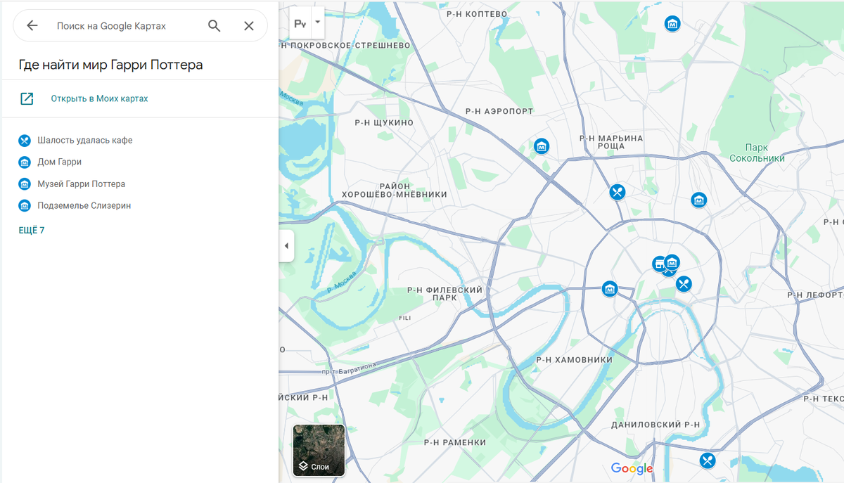
Task: Select 'Шалость удалась кафе' in the list
Action: pyautogui.click(x=85, y=140)
